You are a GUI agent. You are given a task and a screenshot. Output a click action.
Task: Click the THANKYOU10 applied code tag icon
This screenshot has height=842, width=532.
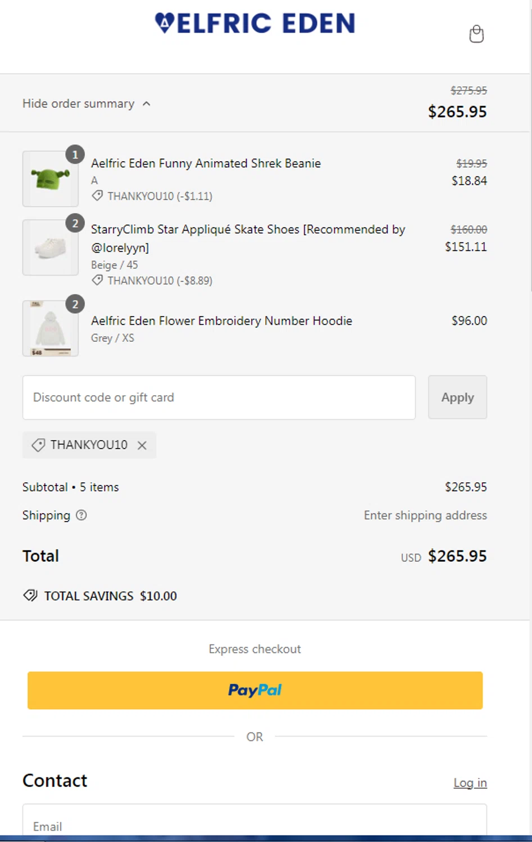click(x=38, y=445)
